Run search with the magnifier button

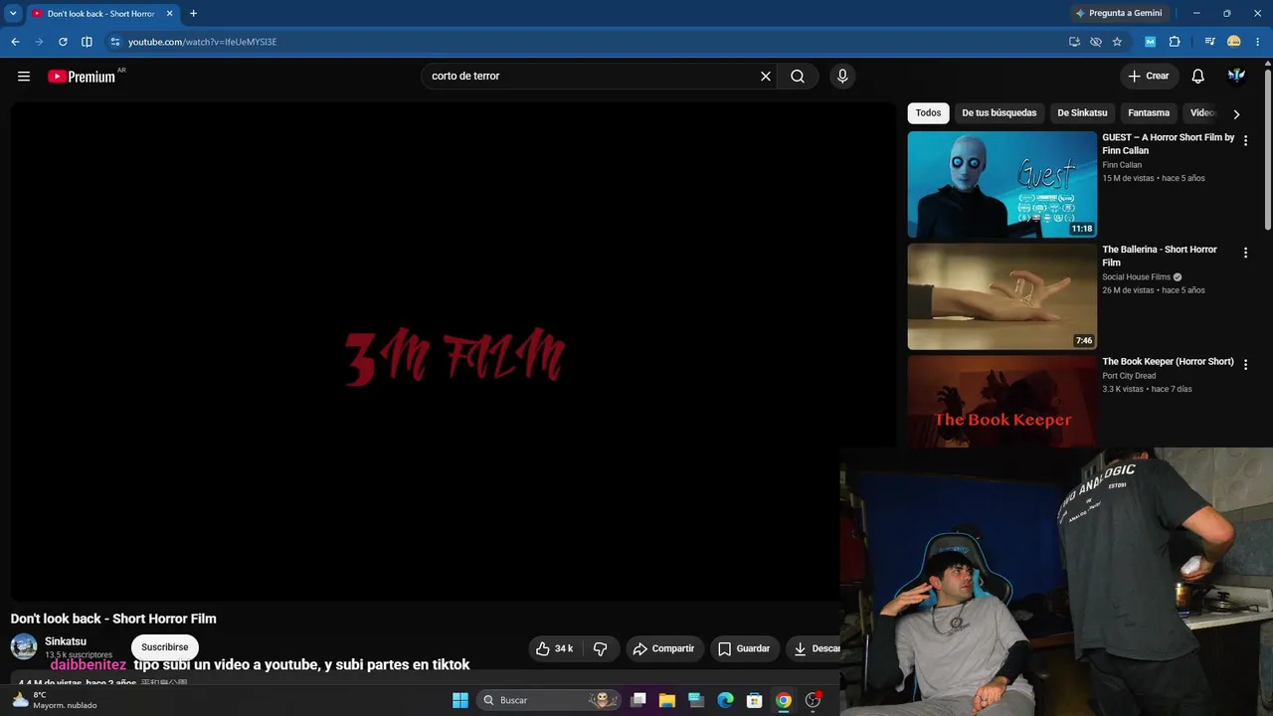coord(798,77)
